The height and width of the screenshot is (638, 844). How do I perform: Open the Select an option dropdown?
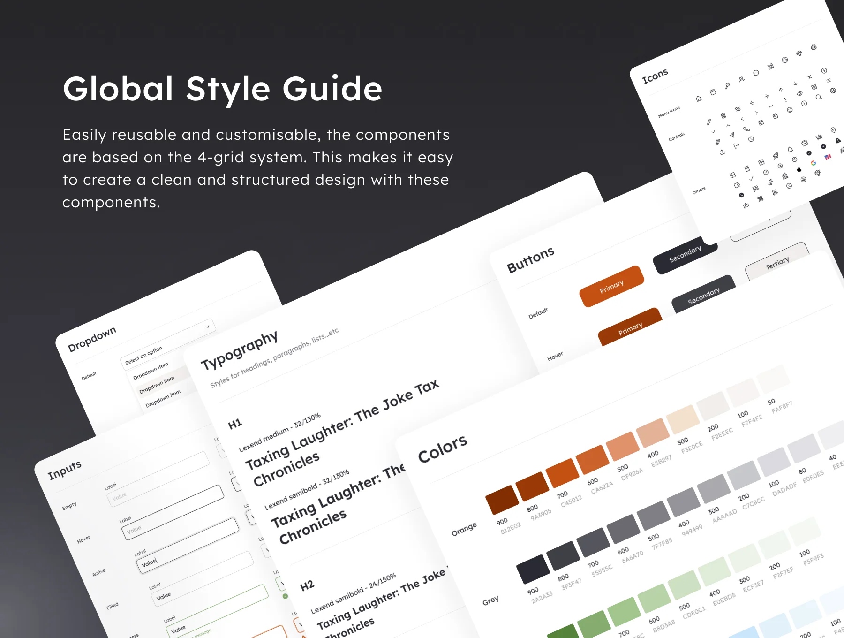pos(168,344)
